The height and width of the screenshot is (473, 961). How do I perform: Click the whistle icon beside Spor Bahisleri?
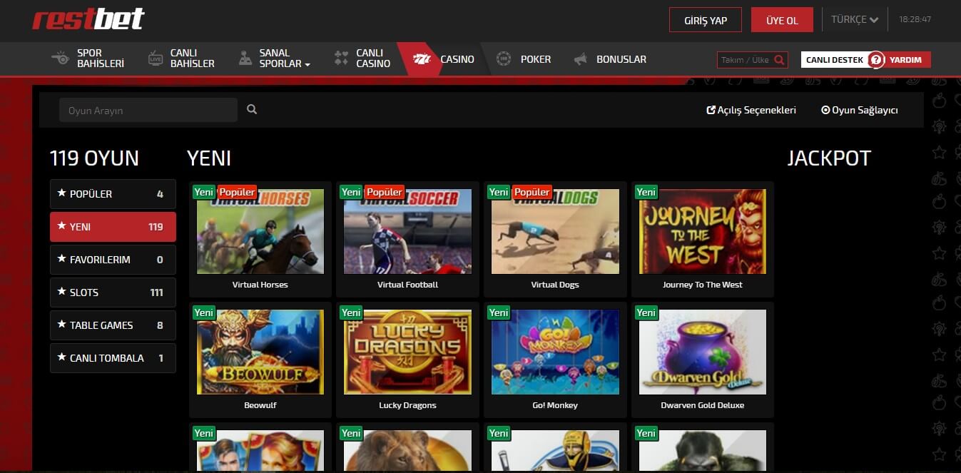tap(61, 58)
